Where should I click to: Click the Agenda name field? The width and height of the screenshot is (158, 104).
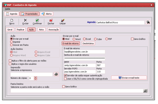click(120, 23)
